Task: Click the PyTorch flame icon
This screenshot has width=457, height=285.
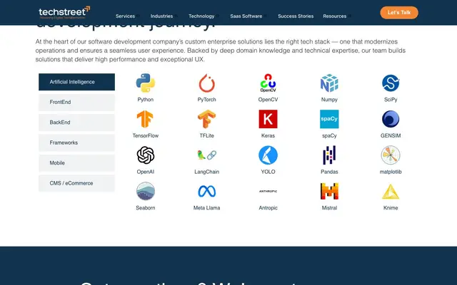Action: click(x=206, y=83)
